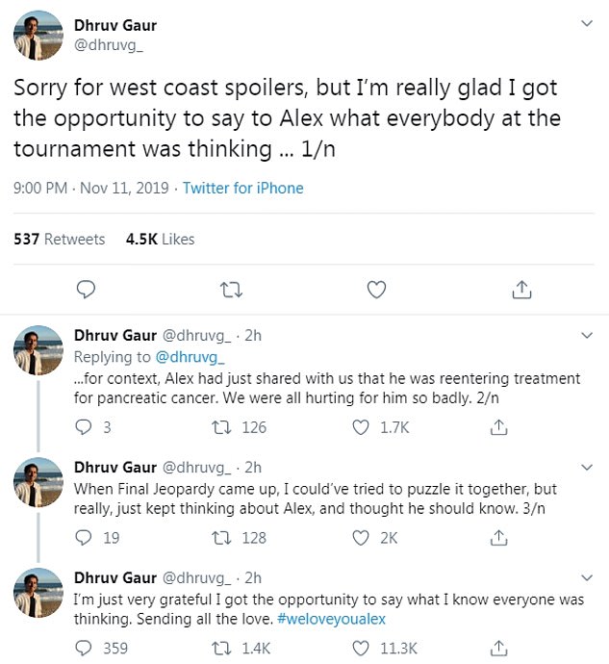This screenshot has height=664, width=609.
Task: Click the Twitter for iPhone link
Action: (x=242, y=189)
